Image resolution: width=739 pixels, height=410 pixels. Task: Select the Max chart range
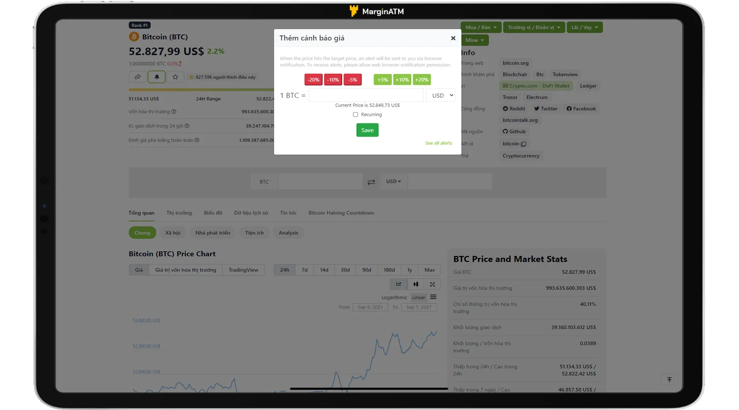point(430,270)
